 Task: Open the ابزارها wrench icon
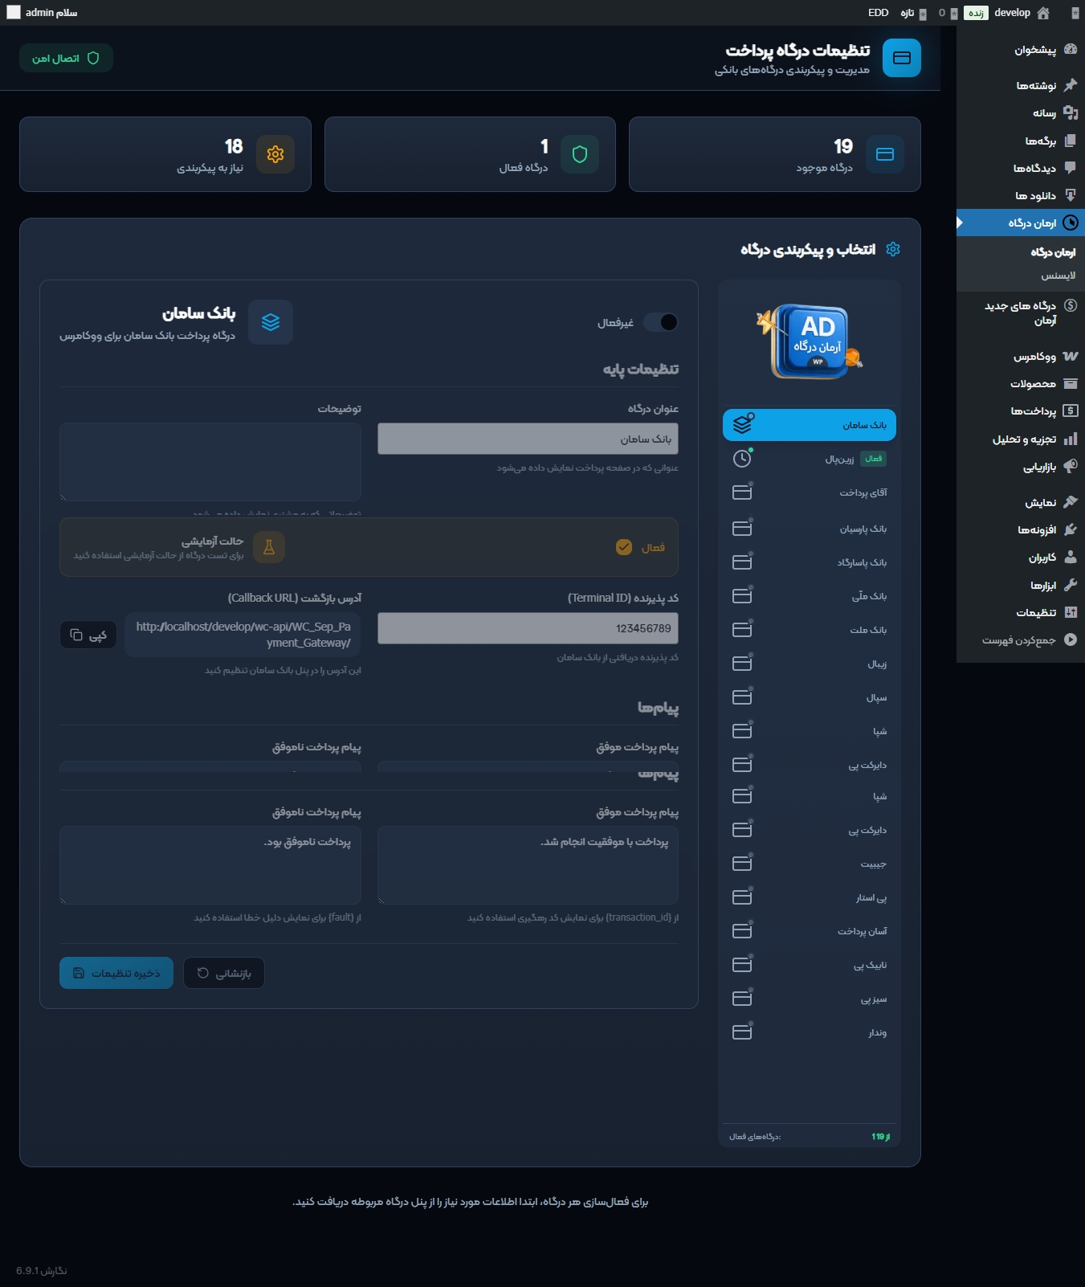click(1070, 585)
